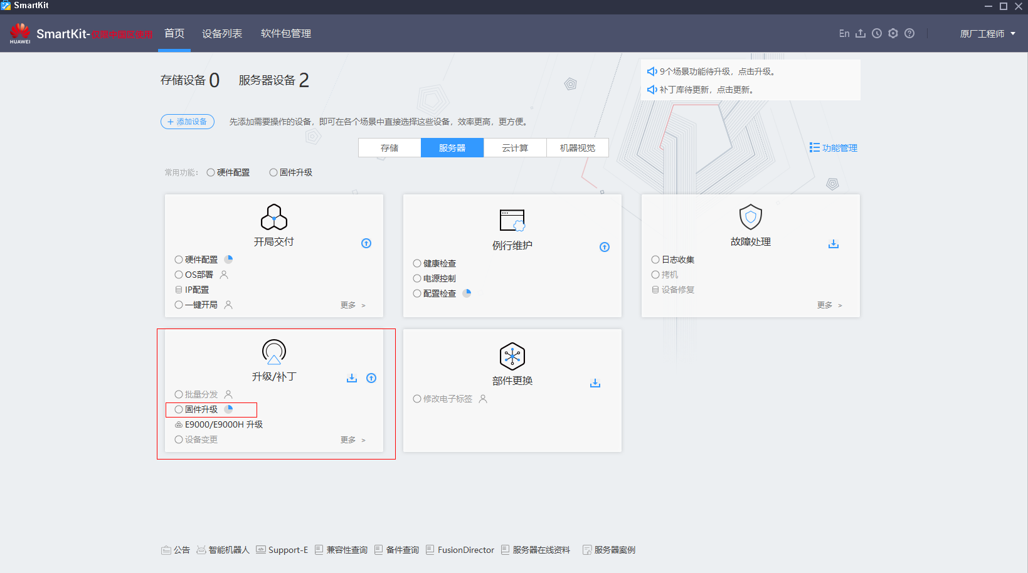The image size is (1028, 573).
Task: Switch language with the En icon
Action: coord(844,33)
